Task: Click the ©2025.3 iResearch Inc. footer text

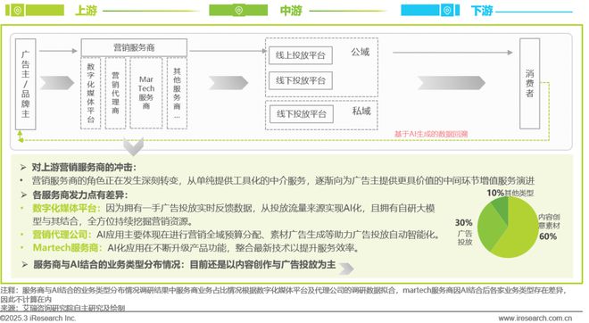Action: pyautogui.click(x=38, y=319)
